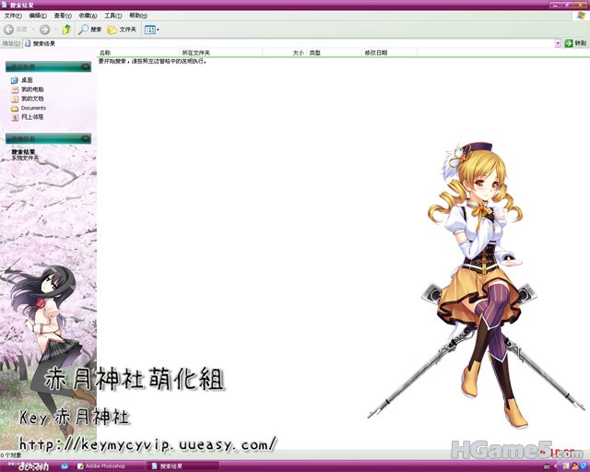This screenshot has height=472, width=590.
Task: Open the 我的电脑 sidebar link
Action: (32, 89)
